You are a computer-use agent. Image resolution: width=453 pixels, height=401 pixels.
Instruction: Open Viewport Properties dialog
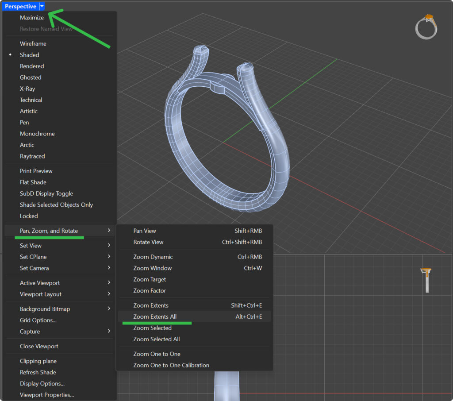(x=46, y=395)
